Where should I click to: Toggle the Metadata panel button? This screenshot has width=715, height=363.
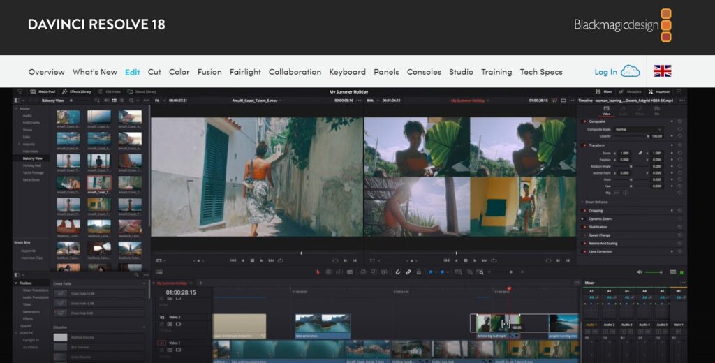(x=631, y=91)
